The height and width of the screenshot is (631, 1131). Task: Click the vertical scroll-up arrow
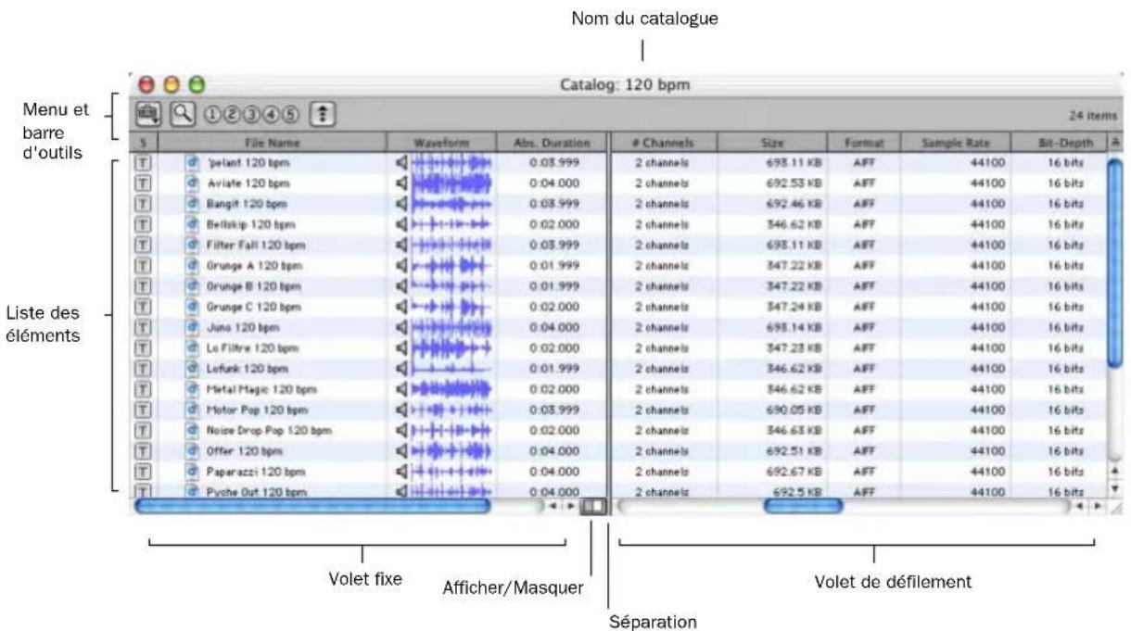[1116, 471]
